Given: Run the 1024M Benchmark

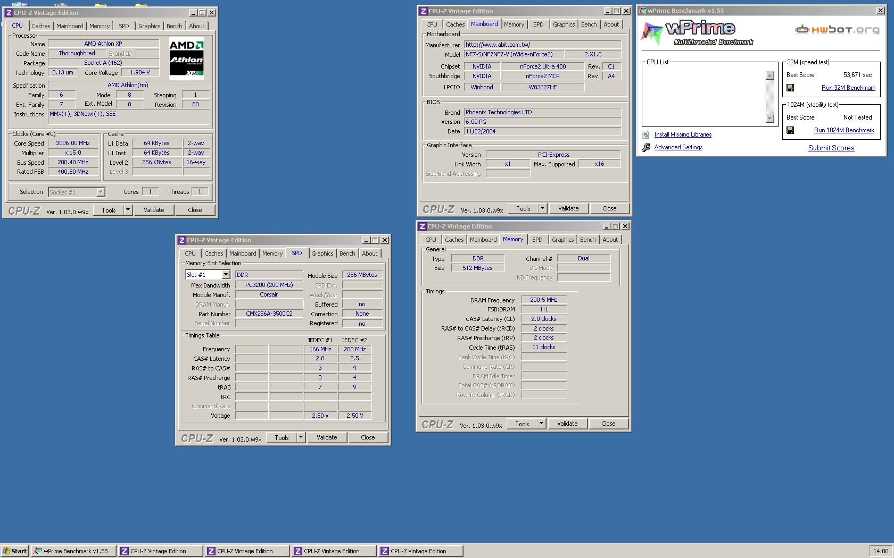Looking at the screenshot, I should click(844, 130).
